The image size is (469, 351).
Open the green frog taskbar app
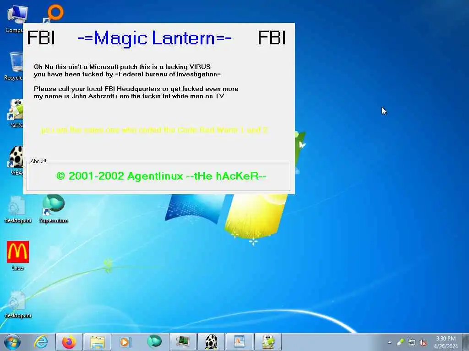267,342
